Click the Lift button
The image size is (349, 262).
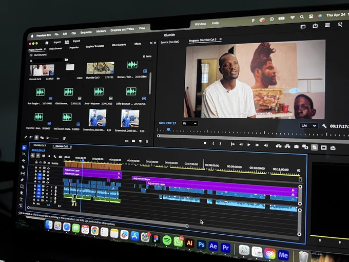(279, 146)
